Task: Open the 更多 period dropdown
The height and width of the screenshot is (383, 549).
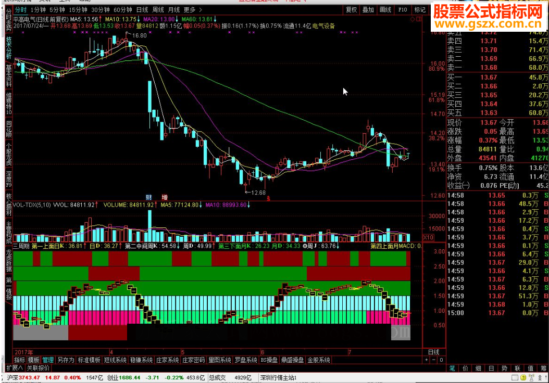Action: tap(189, 9)
